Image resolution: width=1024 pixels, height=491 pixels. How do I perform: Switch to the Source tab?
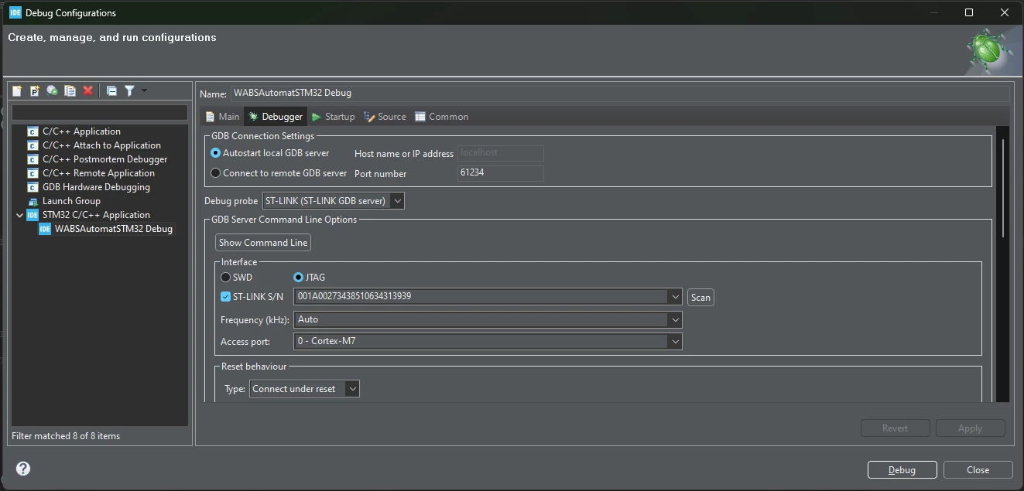coord(385,117)
